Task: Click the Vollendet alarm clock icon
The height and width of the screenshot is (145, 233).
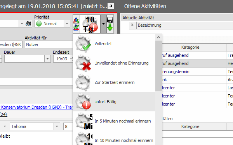Action: tap(83, 44)
